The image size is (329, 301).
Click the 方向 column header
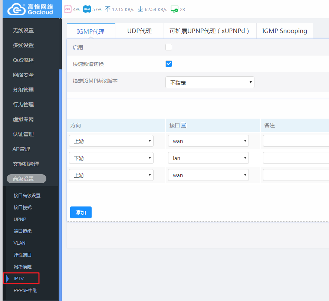(116, 125)
